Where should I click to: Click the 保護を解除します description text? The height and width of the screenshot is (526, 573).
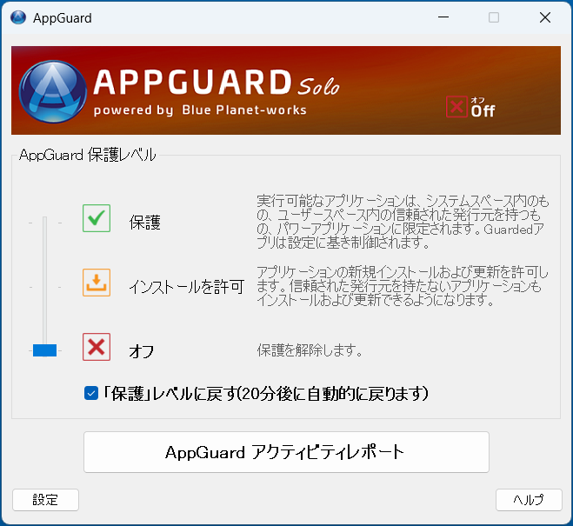[x=309, y=351]
